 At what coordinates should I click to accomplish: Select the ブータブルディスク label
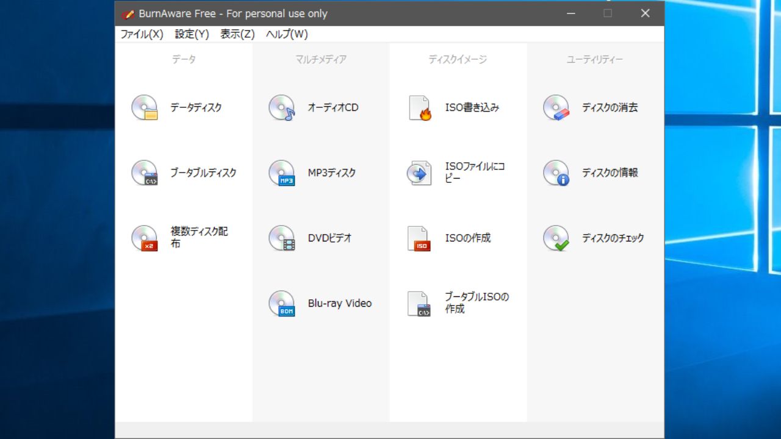click(x=203, y=173)
